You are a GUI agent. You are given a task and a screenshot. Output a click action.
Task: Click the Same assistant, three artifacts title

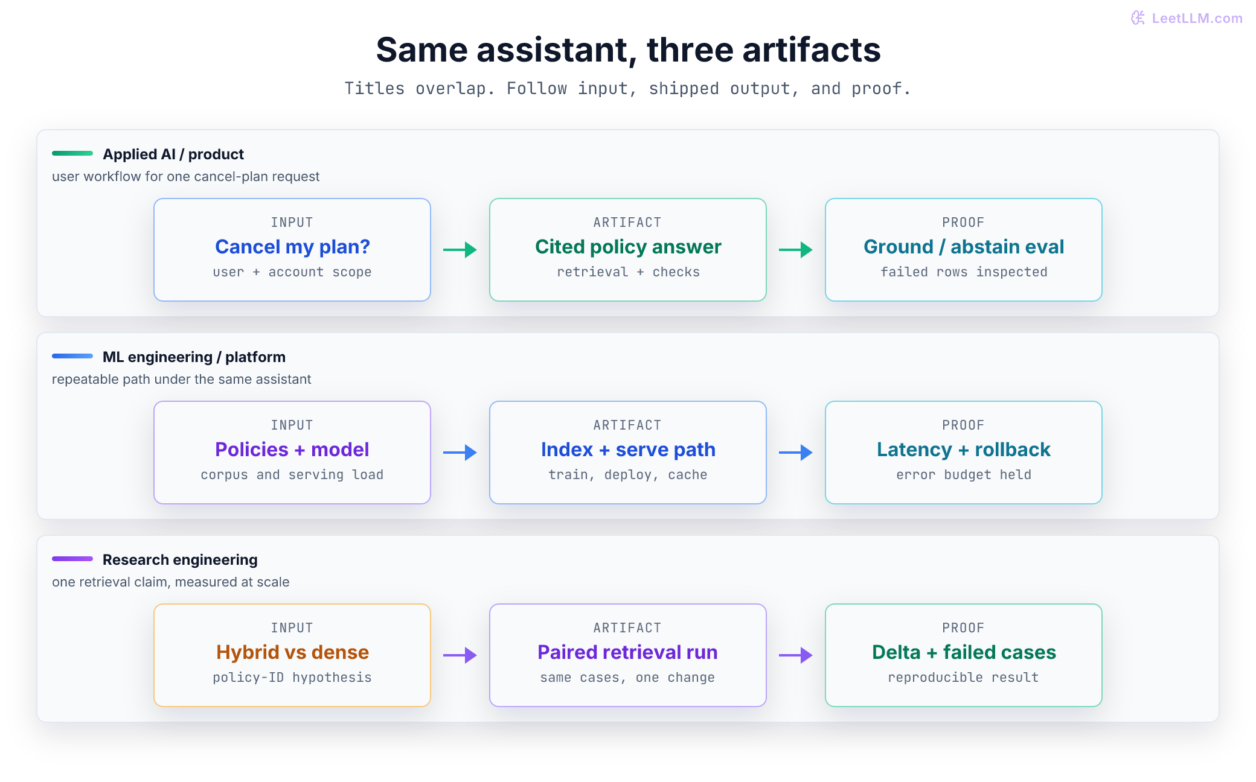[628, 49]
